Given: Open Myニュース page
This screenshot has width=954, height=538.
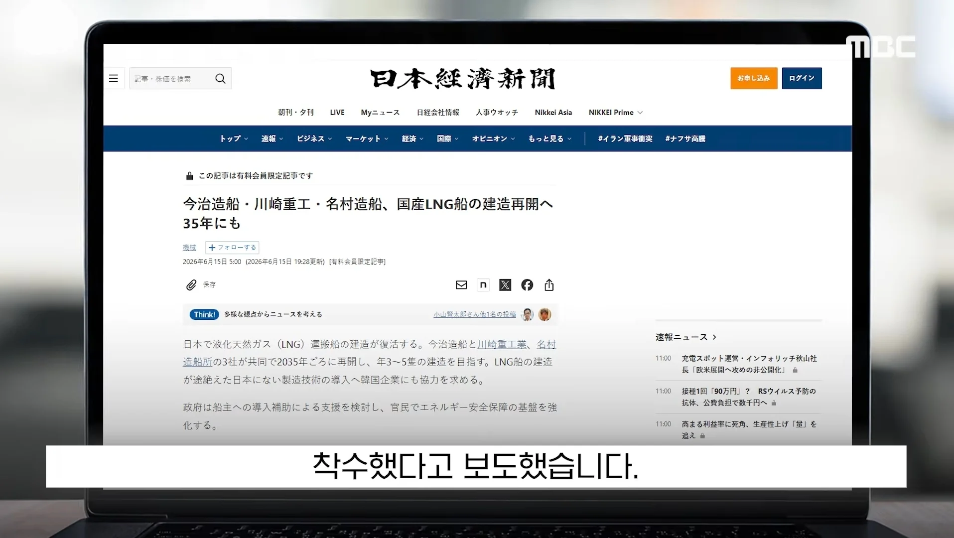Looking at the screenshot, I should point(380,113).
